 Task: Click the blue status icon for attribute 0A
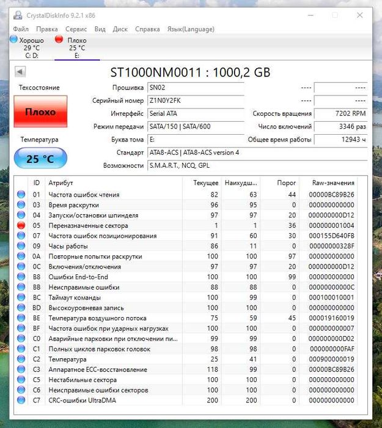pos(21,256)
